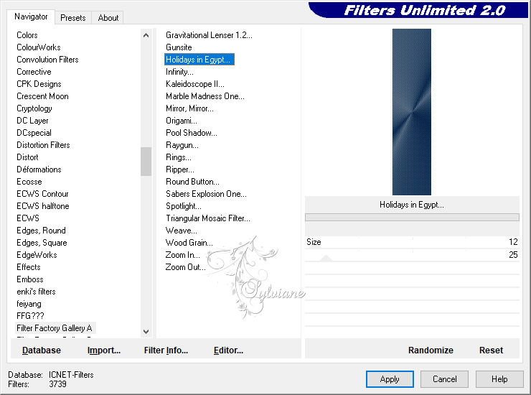Click the category list scroll down arrow
The height and width of the screenshot is (395, 531).
(146, 332)
